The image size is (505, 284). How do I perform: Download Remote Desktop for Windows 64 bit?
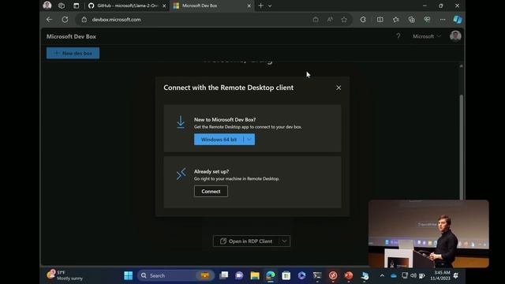[x=219, y=140]
